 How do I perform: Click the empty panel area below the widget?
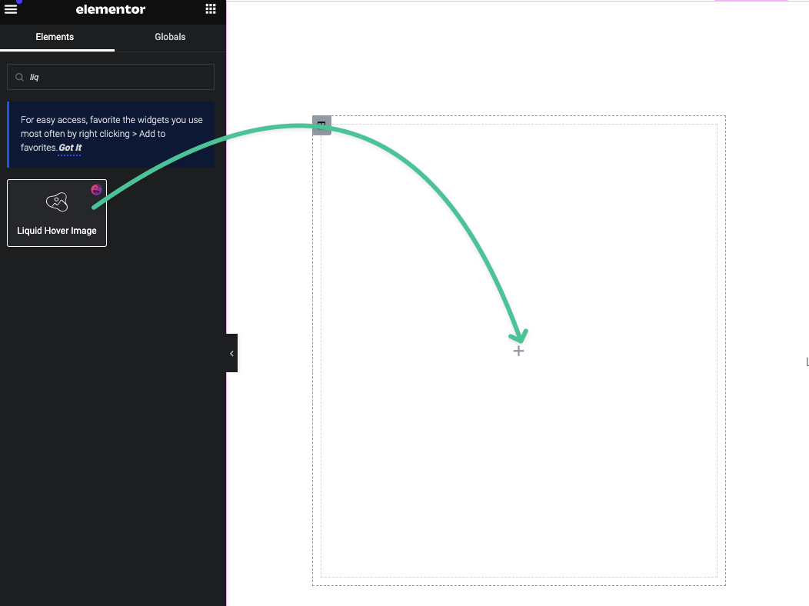point(113,423)
